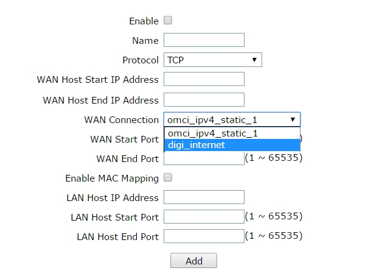This screenshot has height=276, width=368.
Task: Click the Enable label at the top
Action: (x=144, y=21)
